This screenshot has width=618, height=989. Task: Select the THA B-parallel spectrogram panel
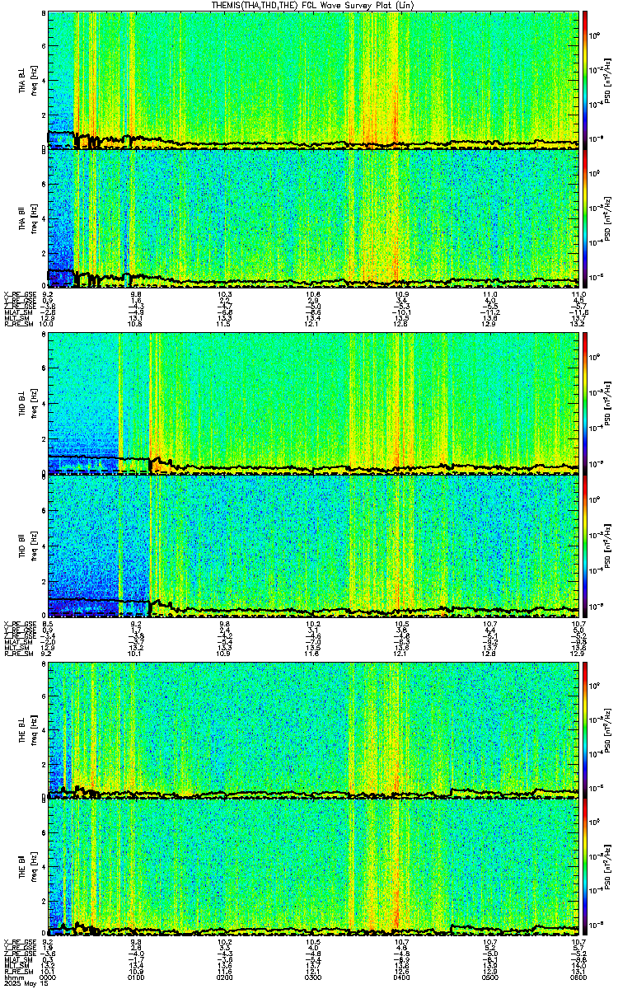pos(314,218)
